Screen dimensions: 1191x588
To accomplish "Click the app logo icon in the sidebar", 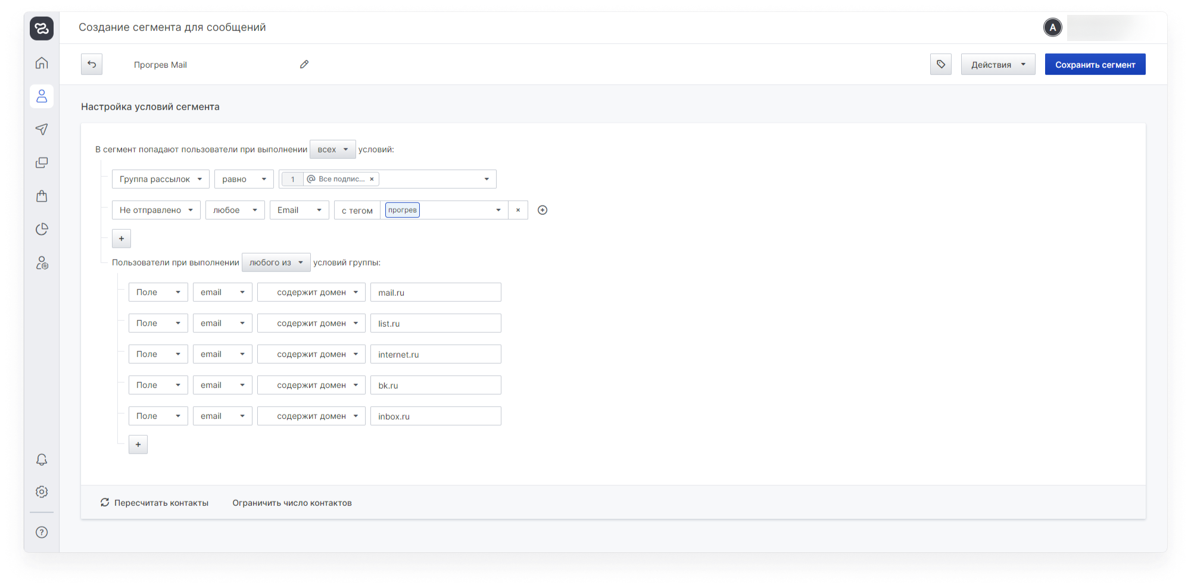I will point(42,28).
